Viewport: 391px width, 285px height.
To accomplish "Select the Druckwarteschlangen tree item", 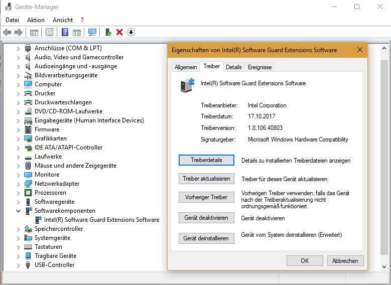I will 63,102.
